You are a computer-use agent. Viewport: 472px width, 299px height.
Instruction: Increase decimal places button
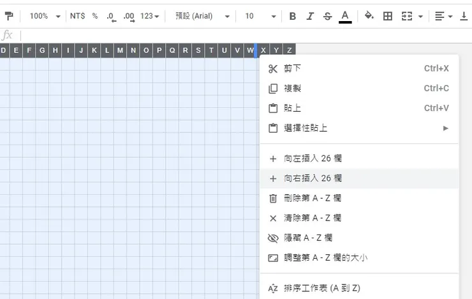point(129,16)
